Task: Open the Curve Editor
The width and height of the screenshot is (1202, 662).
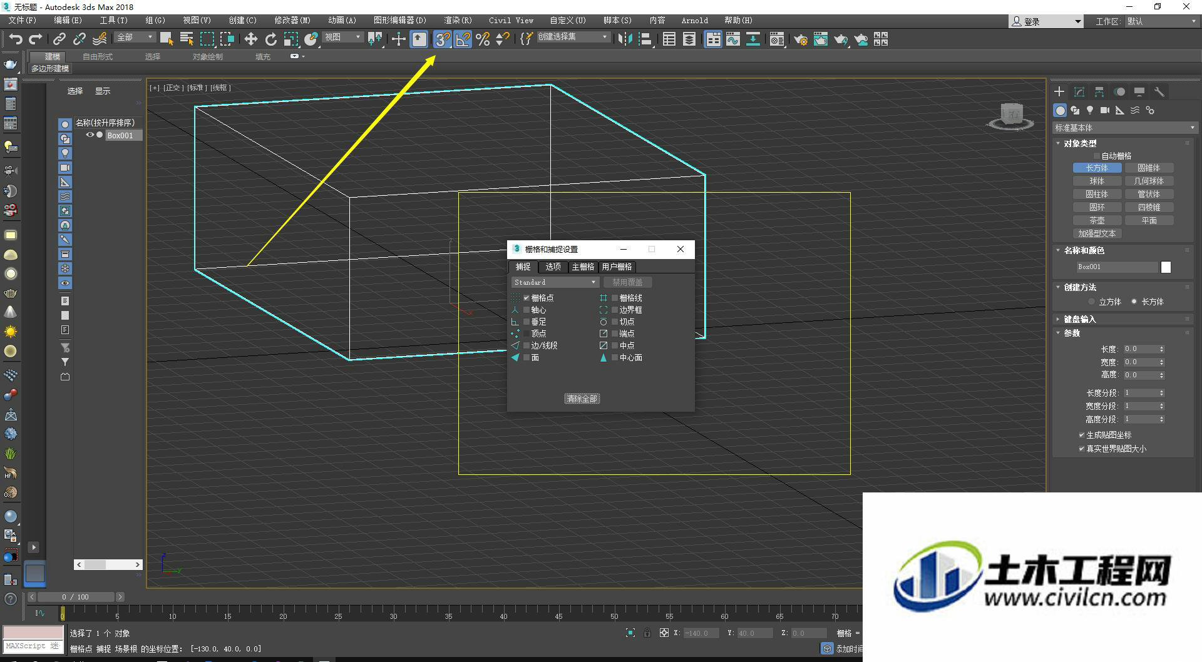Action: [x=732, y=39]
